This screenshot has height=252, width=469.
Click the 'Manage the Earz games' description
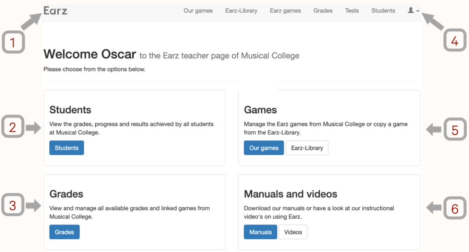(x=326, y=128)
